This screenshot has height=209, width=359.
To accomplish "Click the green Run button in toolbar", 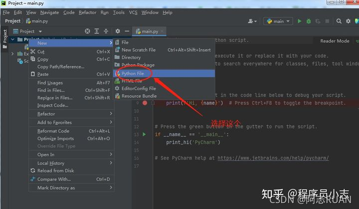I will 299,21.
